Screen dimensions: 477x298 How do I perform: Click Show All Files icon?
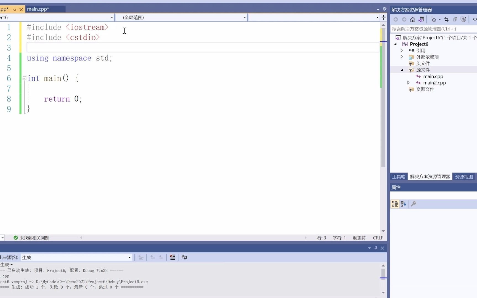pos(463,19)
